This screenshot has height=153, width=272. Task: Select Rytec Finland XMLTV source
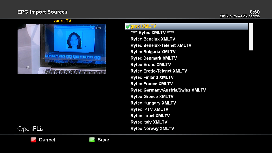(x=186, y=77)
